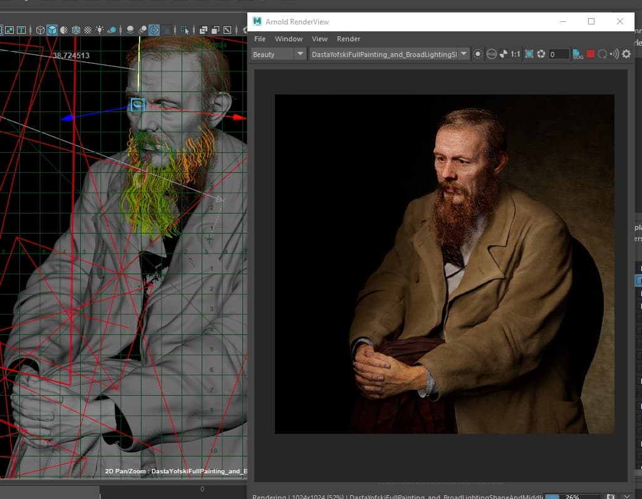Click the RGB channel display icon
This screenshot has width=642, height=499.
click(491, 54)
